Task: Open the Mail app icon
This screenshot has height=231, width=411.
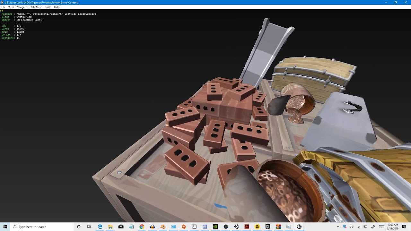Action: click(121, 227)
